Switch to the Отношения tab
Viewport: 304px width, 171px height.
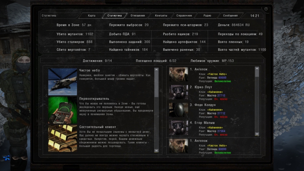coord(138,15)
